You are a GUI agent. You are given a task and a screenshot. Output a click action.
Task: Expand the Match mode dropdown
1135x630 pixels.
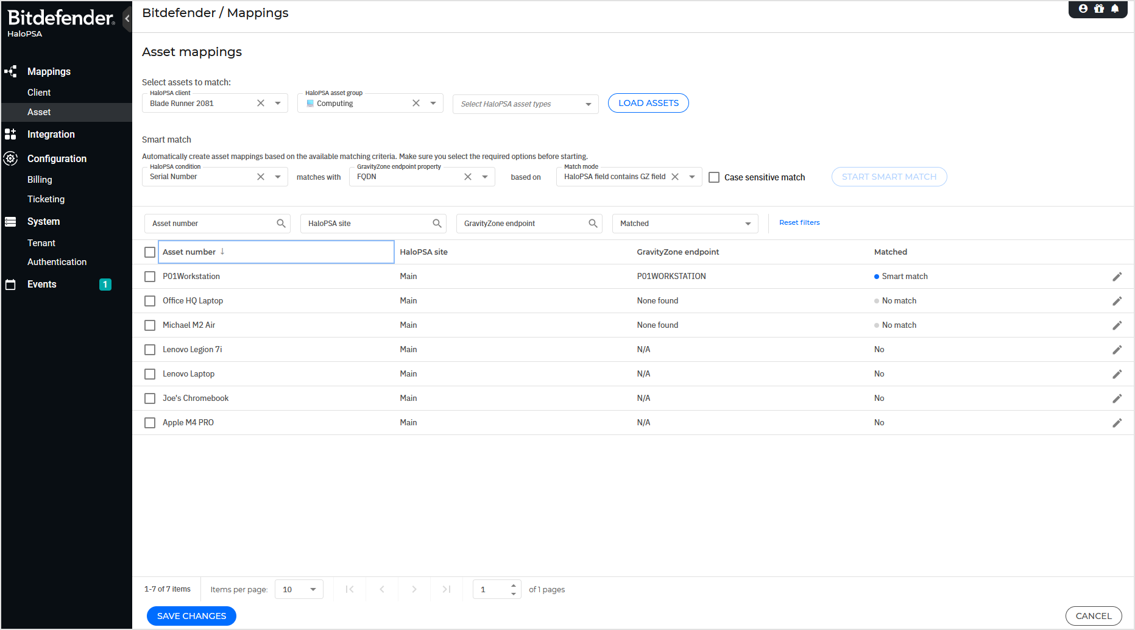(x=691, y=177)
